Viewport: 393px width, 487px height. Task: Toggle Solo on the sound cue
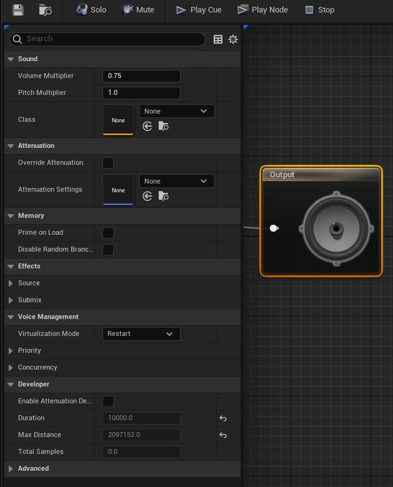91,10
